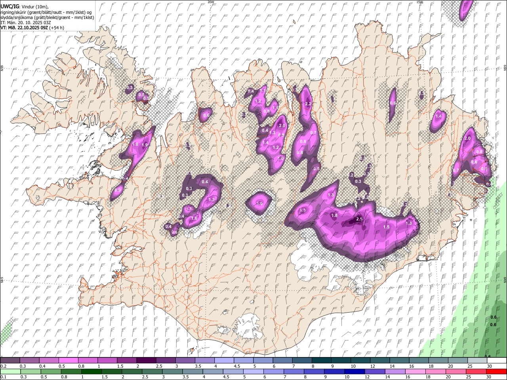The width and height of the screenshot is (507, 380).
Task: Select lower legend swatch starting at 0.3
Action: pyautogui.click(x=31, y=372)
